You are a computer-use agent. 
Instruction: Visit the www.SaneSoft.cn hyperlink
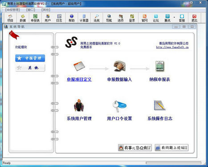coord(172,47)
